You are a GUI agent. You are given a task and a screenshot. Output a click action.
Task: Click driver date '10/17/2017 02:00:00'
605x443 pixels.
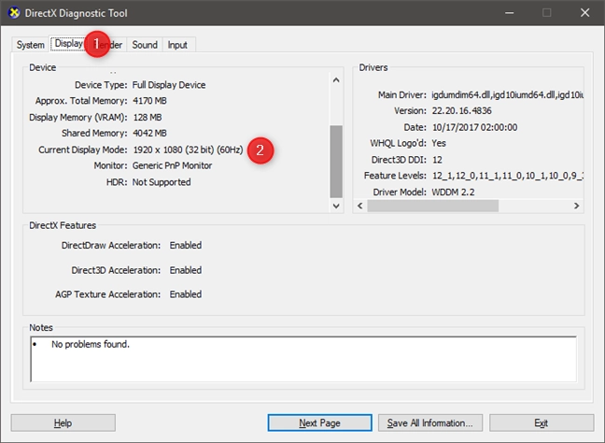click(474, 127)
